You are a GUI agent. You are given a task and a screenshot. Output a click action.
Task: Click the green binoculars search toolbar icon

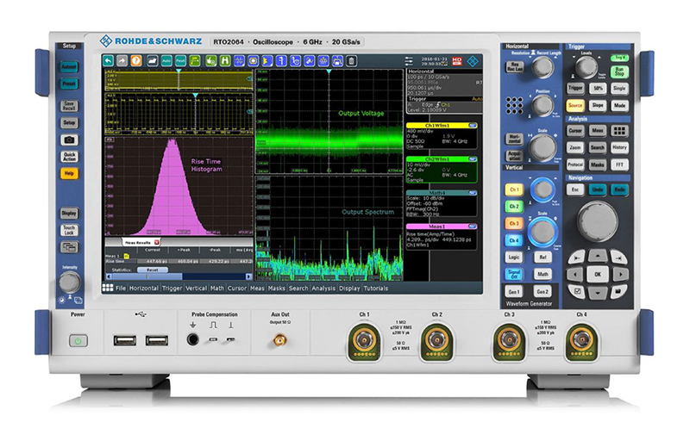click(225, 60)
